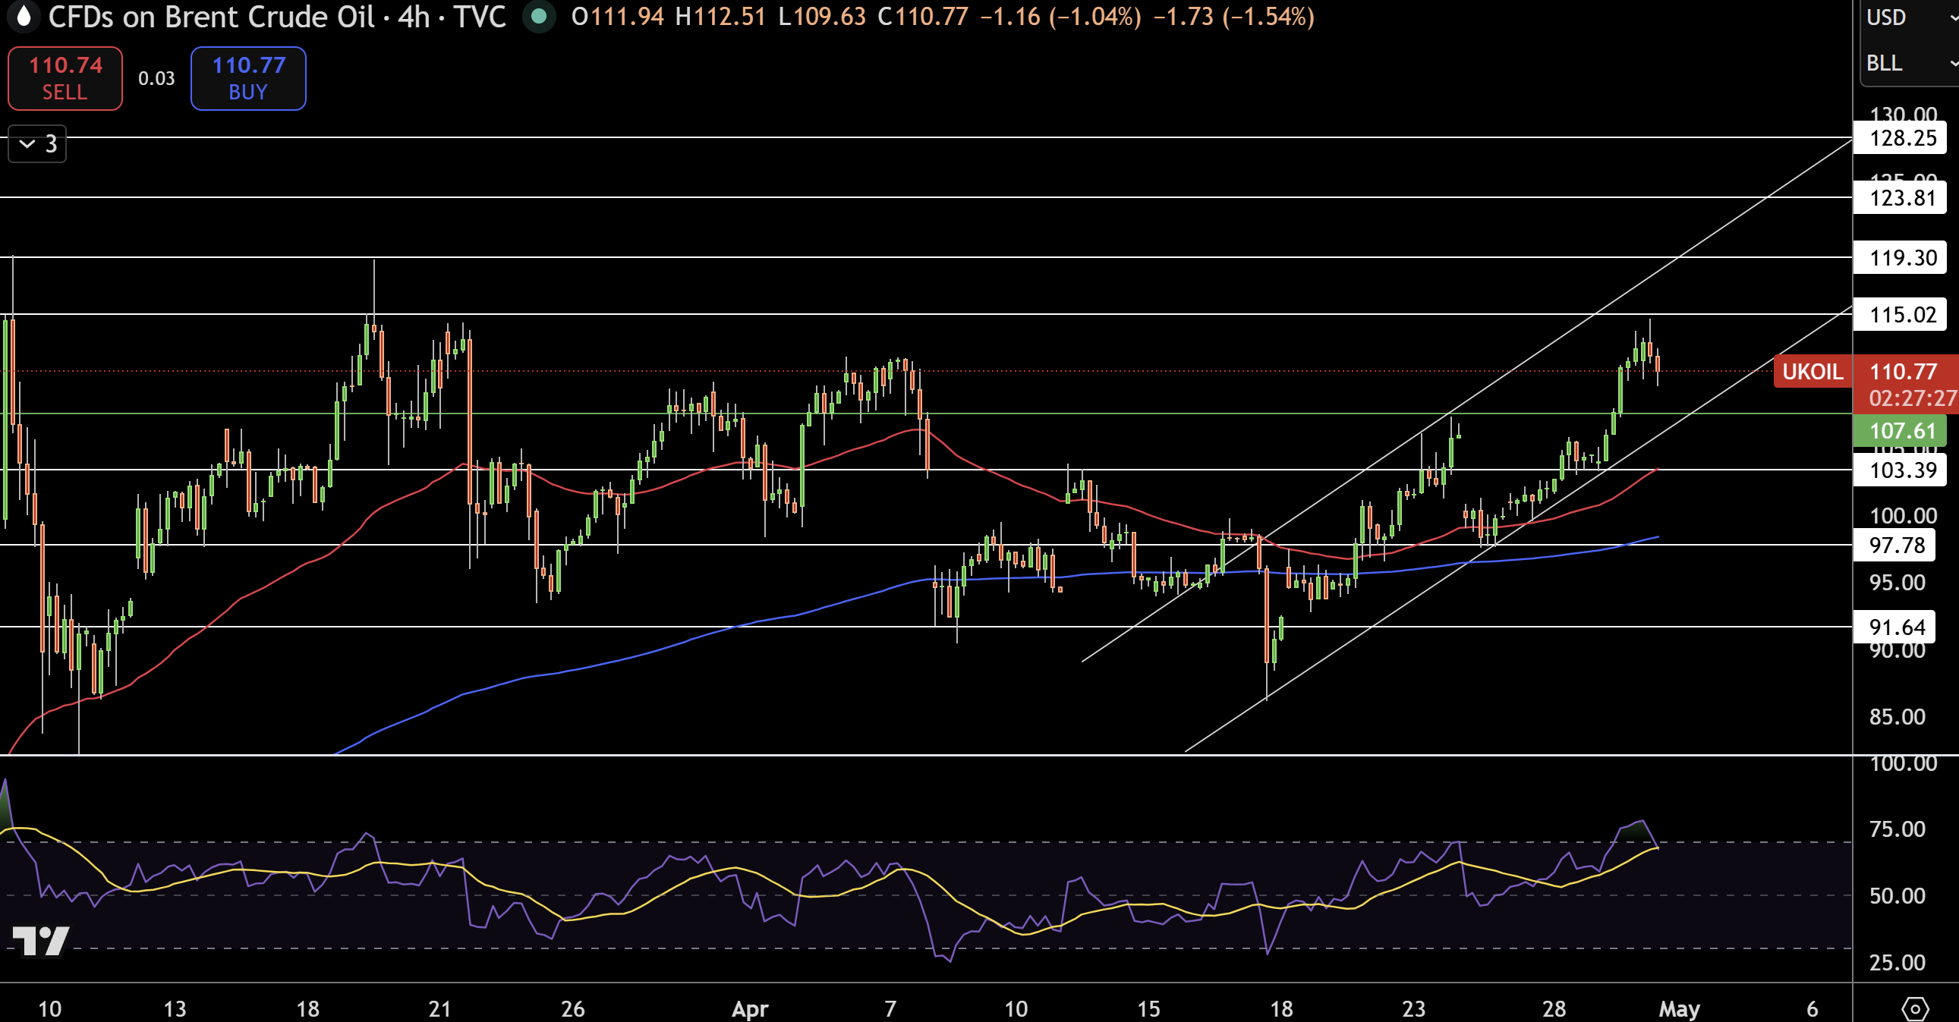Click the Apr label on time axis
Screen dimensions: 1959x1022
tap(750, 1009)
